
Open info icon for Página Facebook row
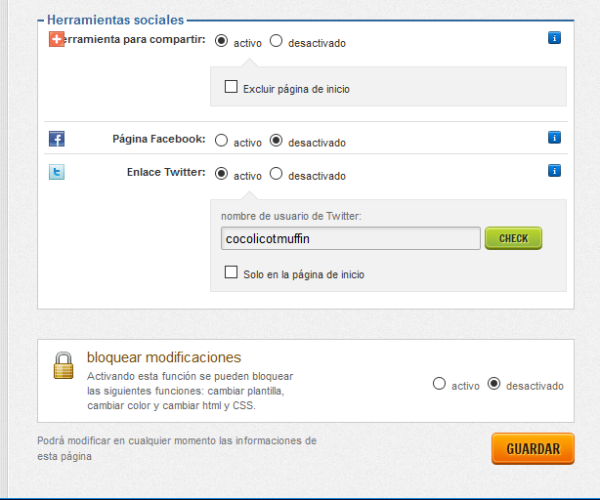click(x=554, y=138)
